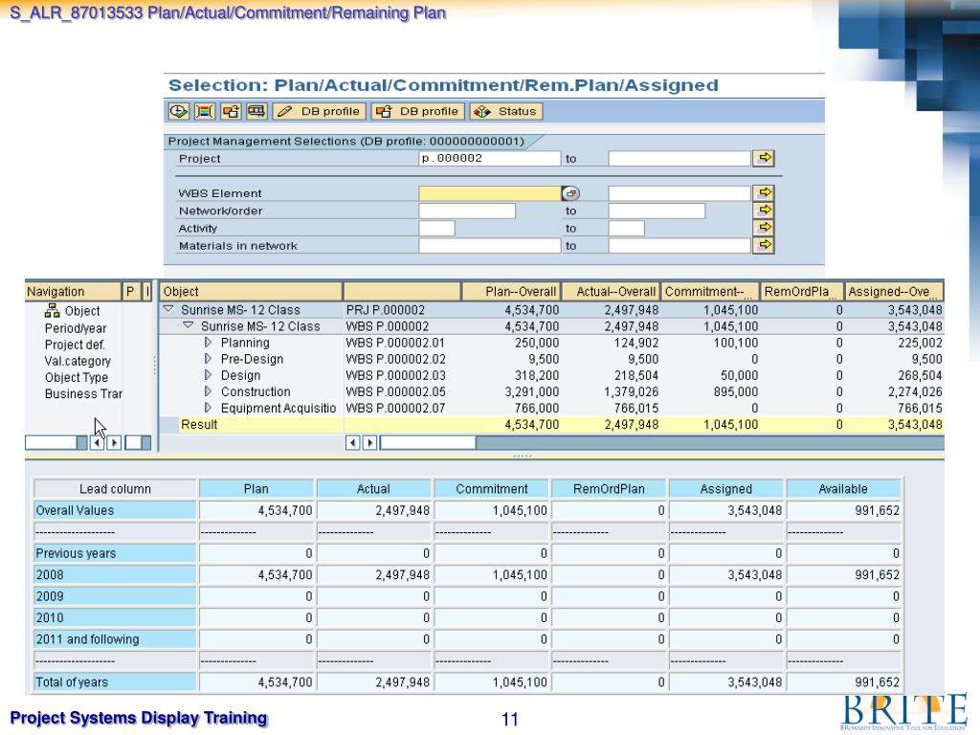Collapse the WBS Sunrise MS-12 Class node

pos(188,325)
